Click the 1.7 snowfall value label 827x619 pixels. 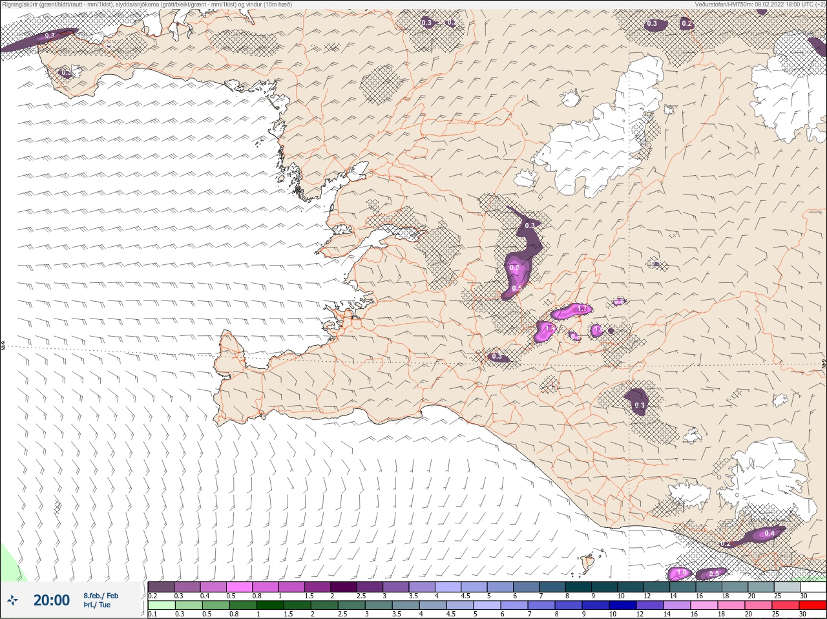581,309
